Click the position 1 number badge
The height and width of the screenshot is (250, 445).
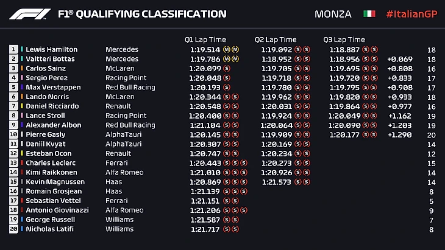pos(13,49)
